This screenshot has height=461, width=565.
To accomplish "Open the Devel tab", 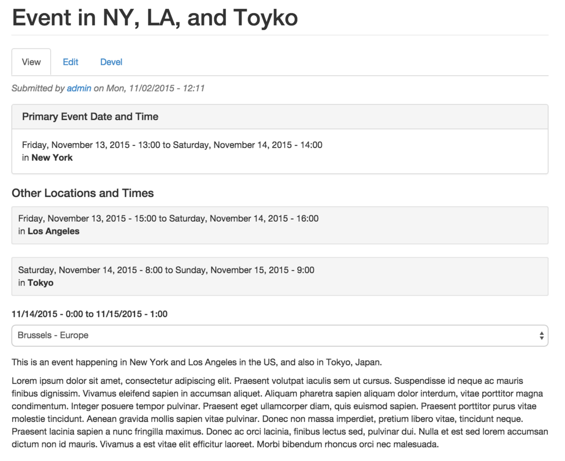I will 111,62.
